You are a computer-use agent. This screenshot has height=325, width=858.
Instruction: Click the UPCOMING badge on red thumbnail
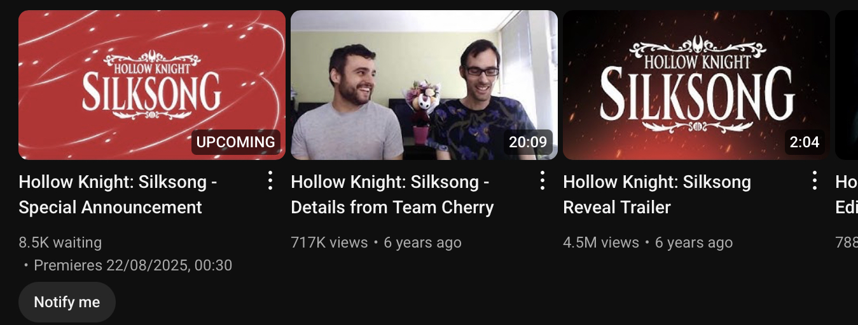[x=236, y=142]
